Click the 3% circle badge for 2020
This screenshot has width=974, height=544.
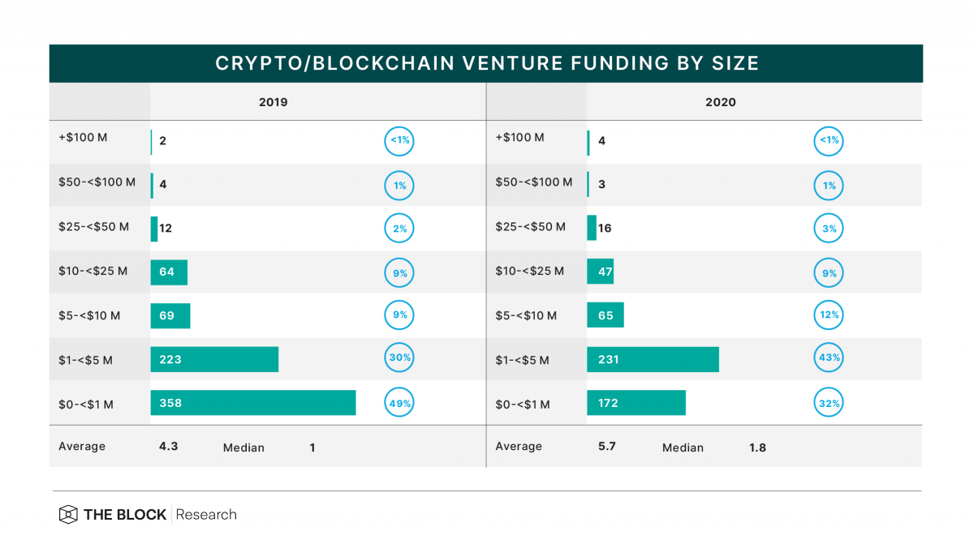[829, 229]
